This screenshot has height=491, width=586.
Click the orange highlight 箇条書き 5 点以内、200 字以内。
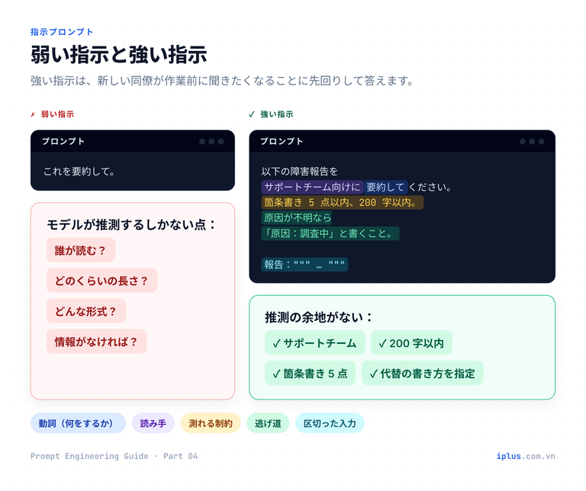342,202
